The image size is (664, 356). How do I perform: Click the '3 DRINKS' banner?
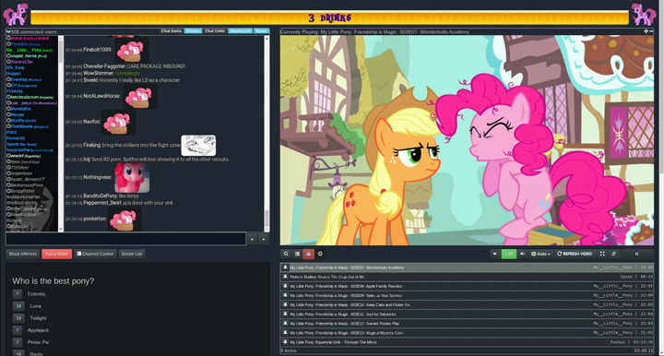point(330,18)
